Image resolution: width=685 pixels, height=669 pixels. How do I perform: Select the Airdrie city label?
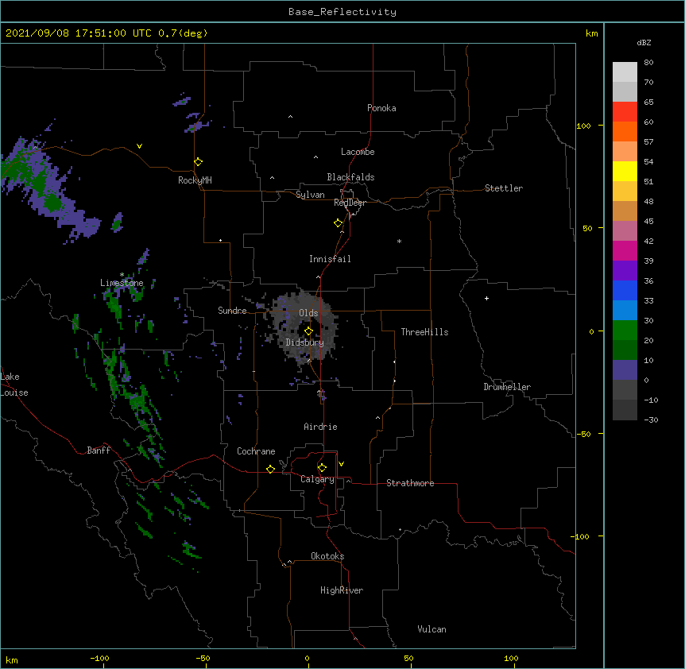click(320, 427)
